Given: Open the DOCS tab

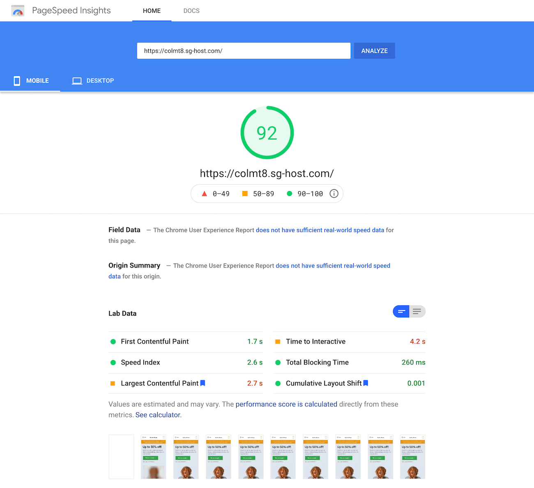Looking at the screenshot, I should click(x=191, y=11).
